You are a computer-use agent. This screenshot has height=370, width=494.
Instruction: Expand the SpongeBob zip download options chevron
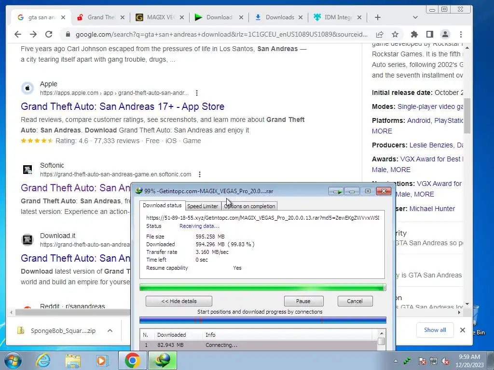tap(110, 330)
